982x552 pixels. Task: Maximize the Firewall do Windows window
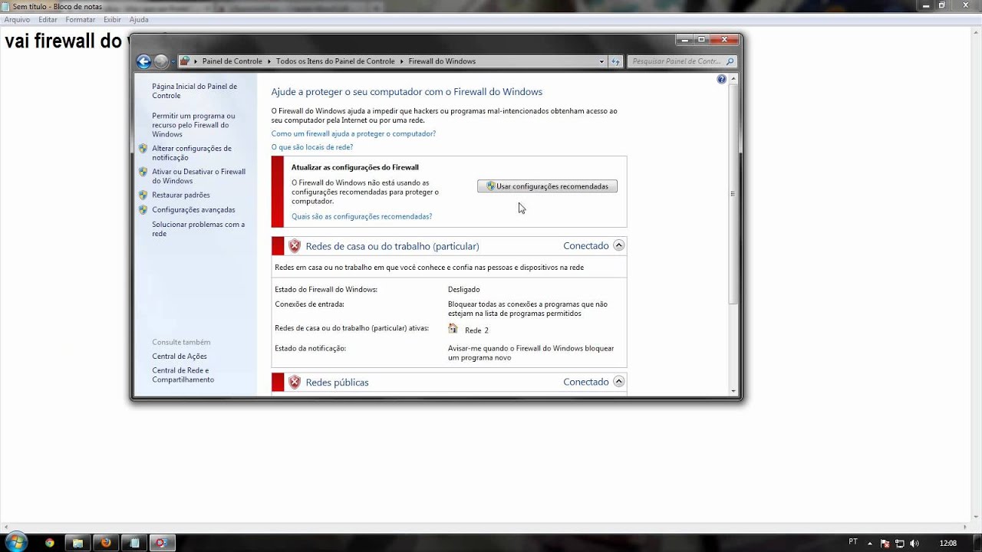[x=701, y=39]
